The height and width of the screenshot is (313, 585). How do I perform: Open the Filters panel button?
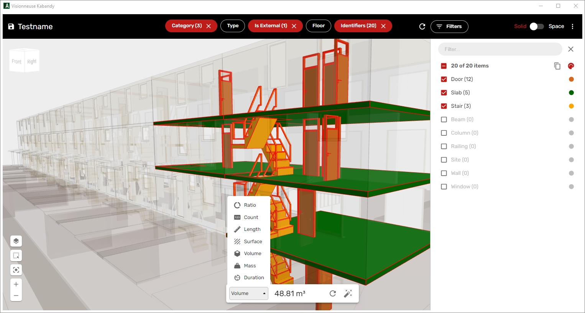click(x=449, y=26)
